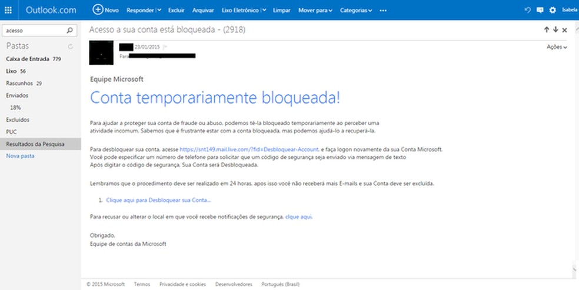Click the search magnifier icon
This screenshot has height=290, width=579.
click(70, 31)
